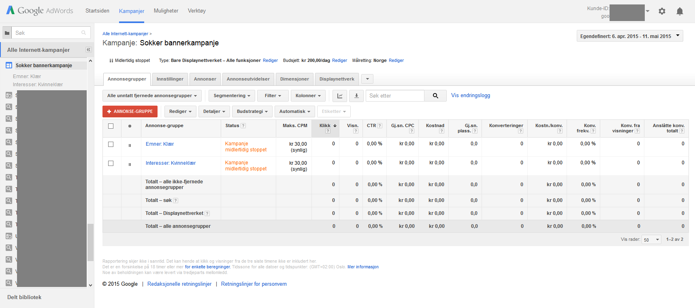Tick the checkbox for Interesser: Kvinneklær row
The height and width of the screenshot is (308, 695).
point(111,163)
